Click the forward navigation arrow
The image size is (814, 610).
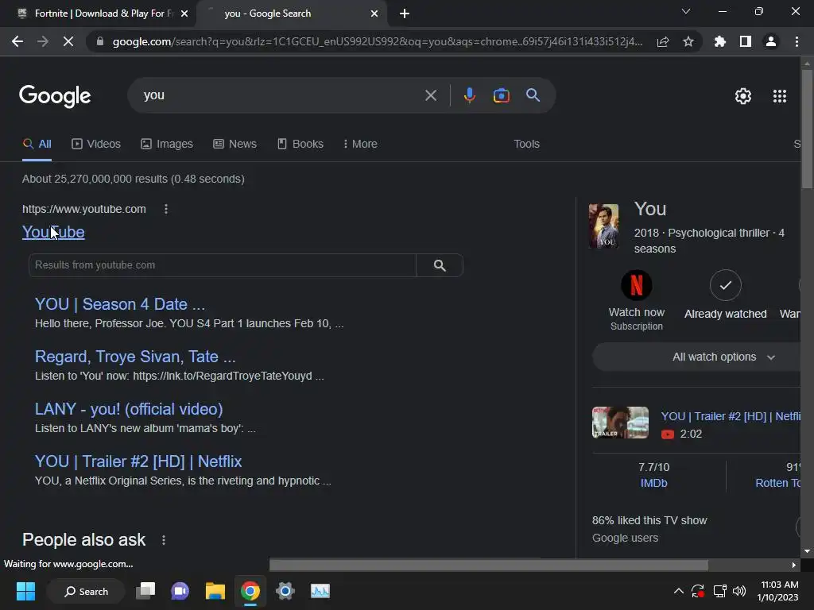(x=43, y=41)
